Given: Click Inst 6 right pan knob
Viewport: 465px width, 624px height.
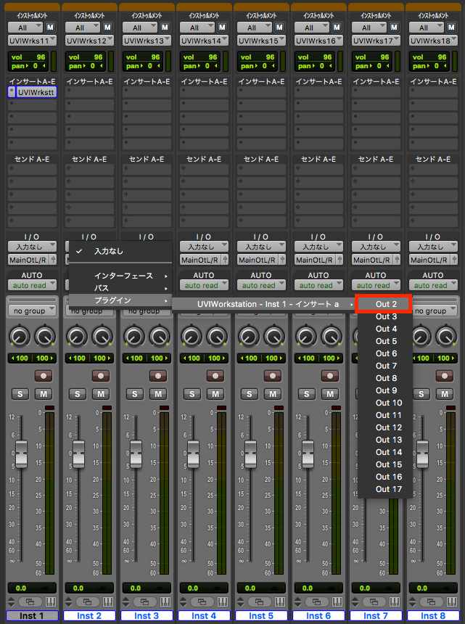Looking at the screenshot, I should pos(332,336).
